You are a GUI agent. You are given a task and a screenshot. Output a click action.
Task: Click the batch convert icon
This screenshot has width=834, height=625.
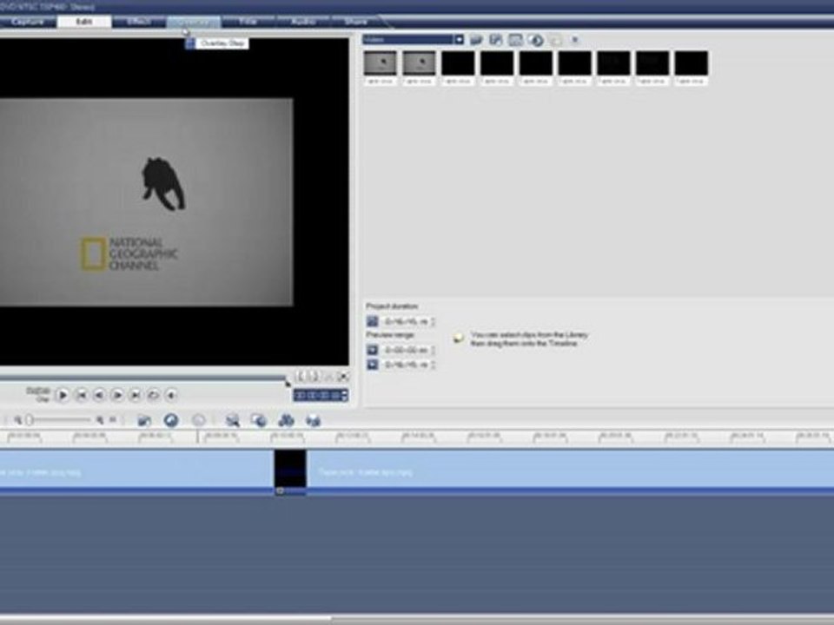[x=259, y=421]
